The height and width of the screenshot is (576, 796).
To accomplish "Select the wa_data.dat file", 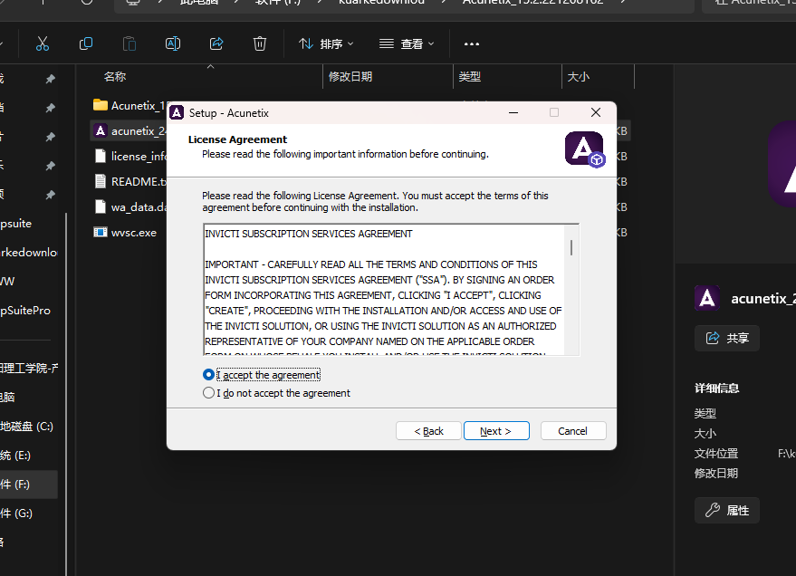I will pos(130,206).
